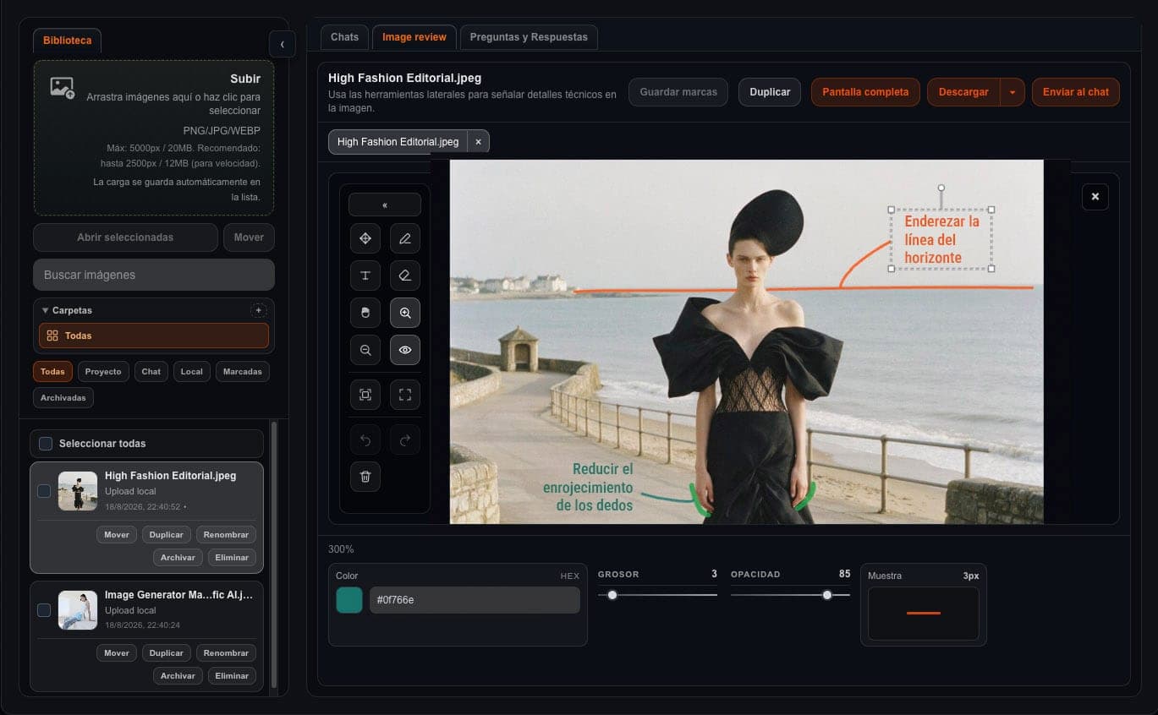Click the expand corners fullscreen icon
The image size is (1158, 715).
pyautogui.click(x=405, y=395)
